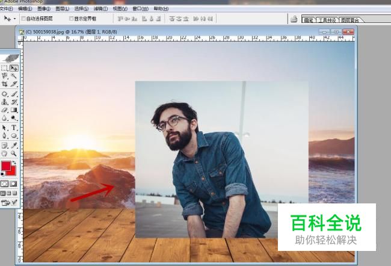Click Distribute Left Edges in options bar
Image resolution: width=391 pixels, height=266 pixels.
tap(196, 19)
